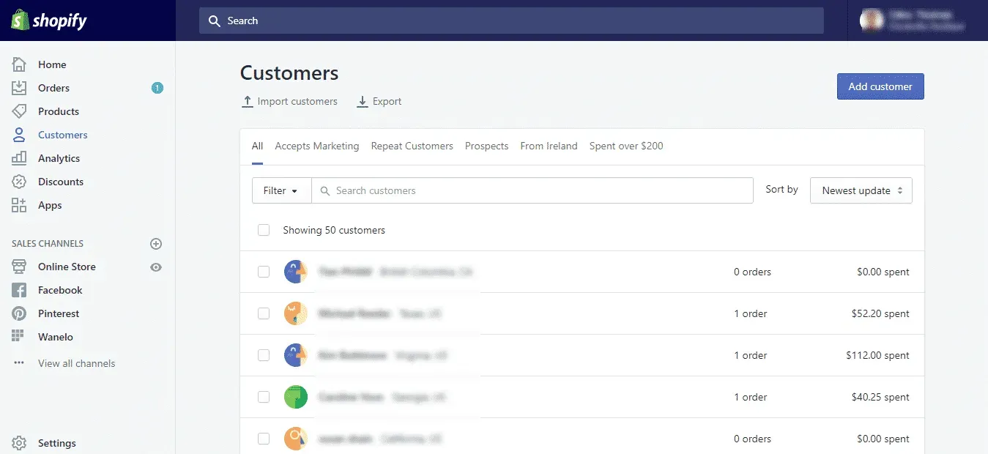Open the Facebook sales channel
988x454 pixels.
[x=59, y=290]
